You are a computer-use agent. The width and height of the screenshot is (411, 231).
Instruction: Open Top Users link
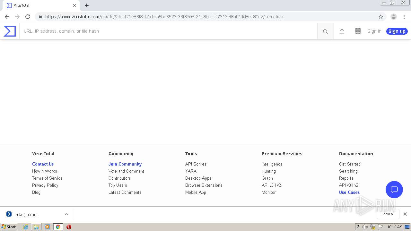point(118,185)
